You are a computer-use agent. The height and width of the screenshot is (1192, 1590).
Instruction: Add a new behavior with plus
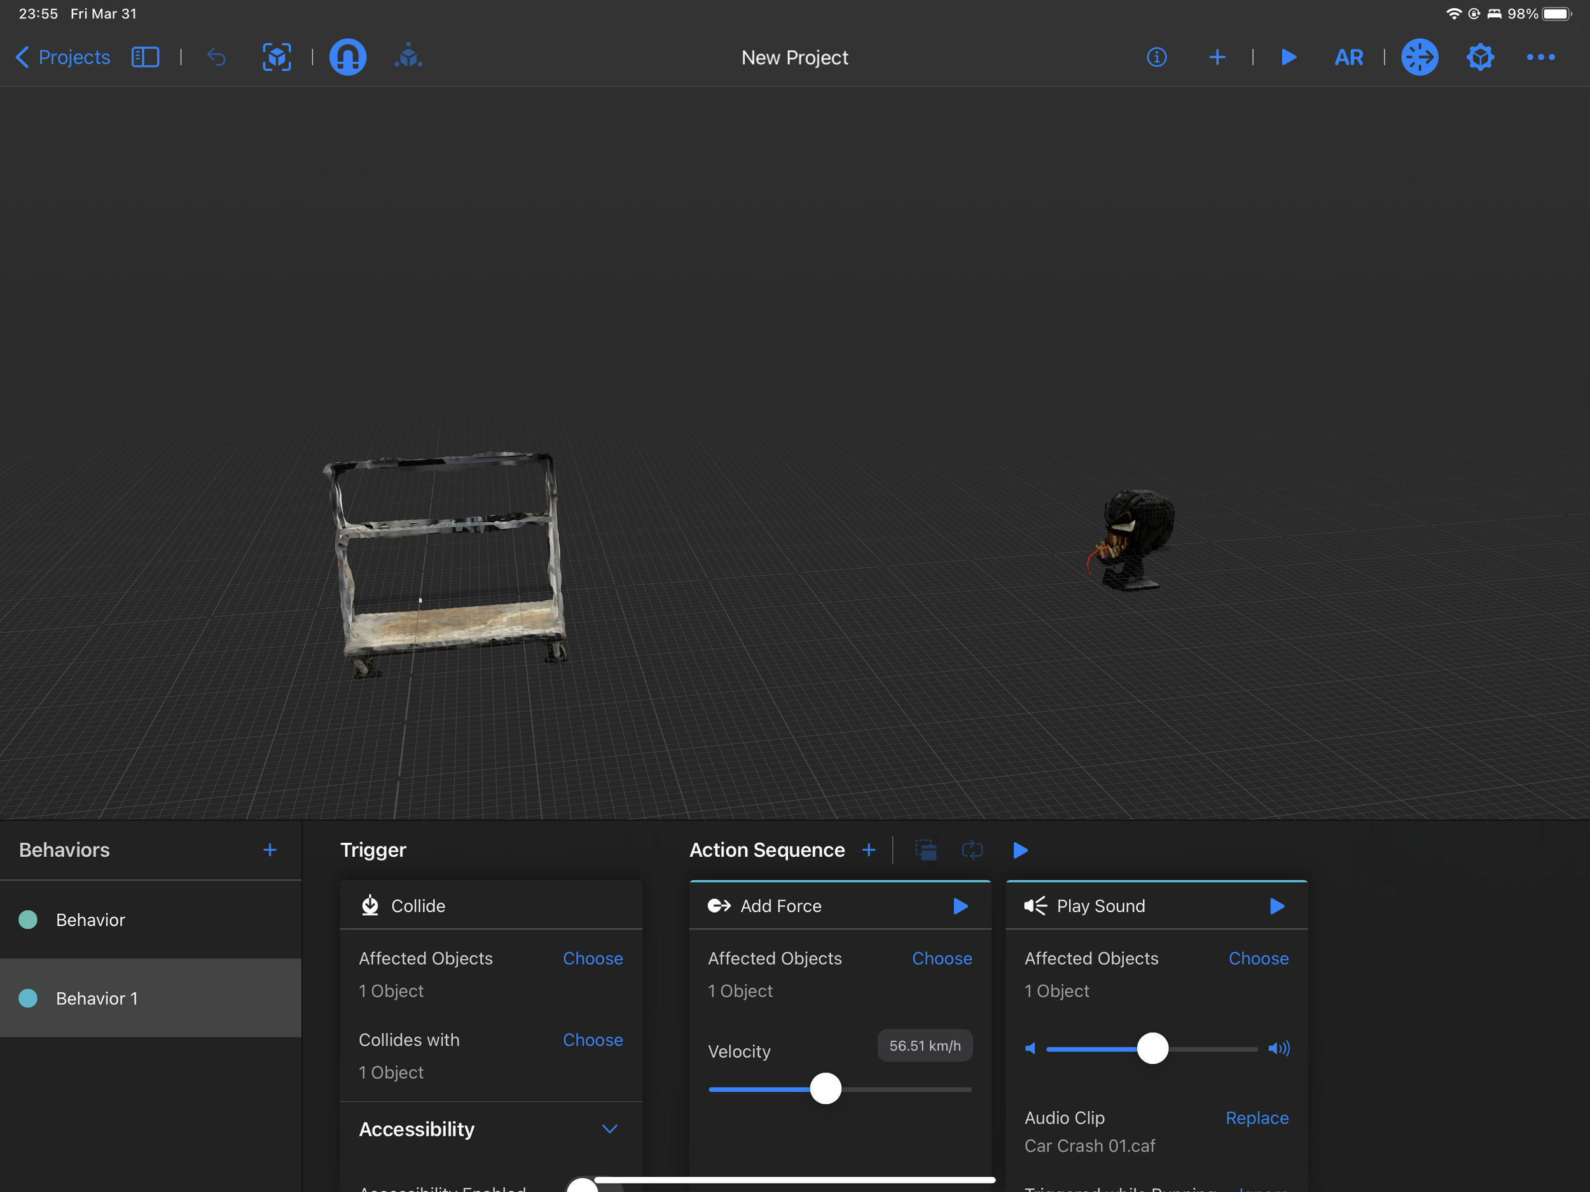click(x=270, y=850)
